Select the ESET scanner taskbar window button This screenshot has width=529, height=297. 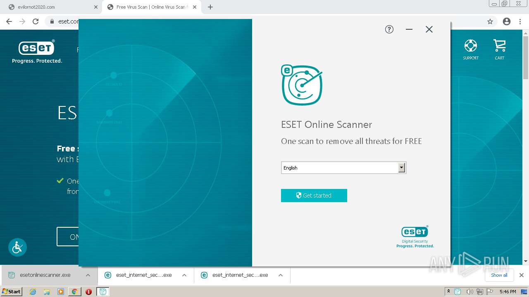coord(103,292)
